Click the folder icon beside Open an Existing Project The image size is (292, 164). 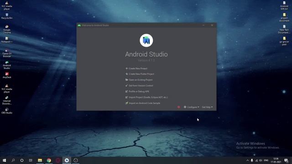127,80
